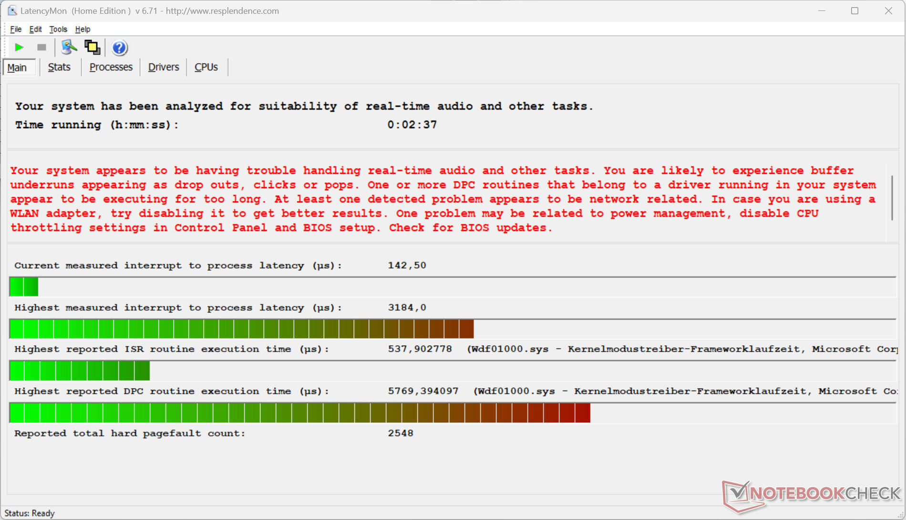The image size is (906, 520).
Task: Click 'Reported total hard pagefault count:' label
Action: (130, 433)
